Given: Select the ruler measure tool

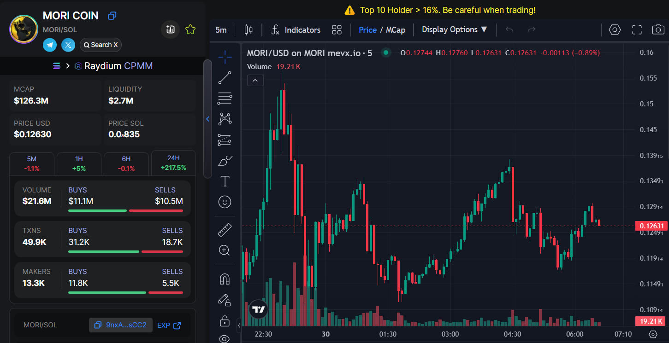Looking at the screenshot, I should [x=225, y=229].
